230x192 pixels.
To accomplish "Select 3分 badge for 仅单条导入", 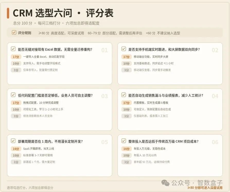I will point(16,70).
